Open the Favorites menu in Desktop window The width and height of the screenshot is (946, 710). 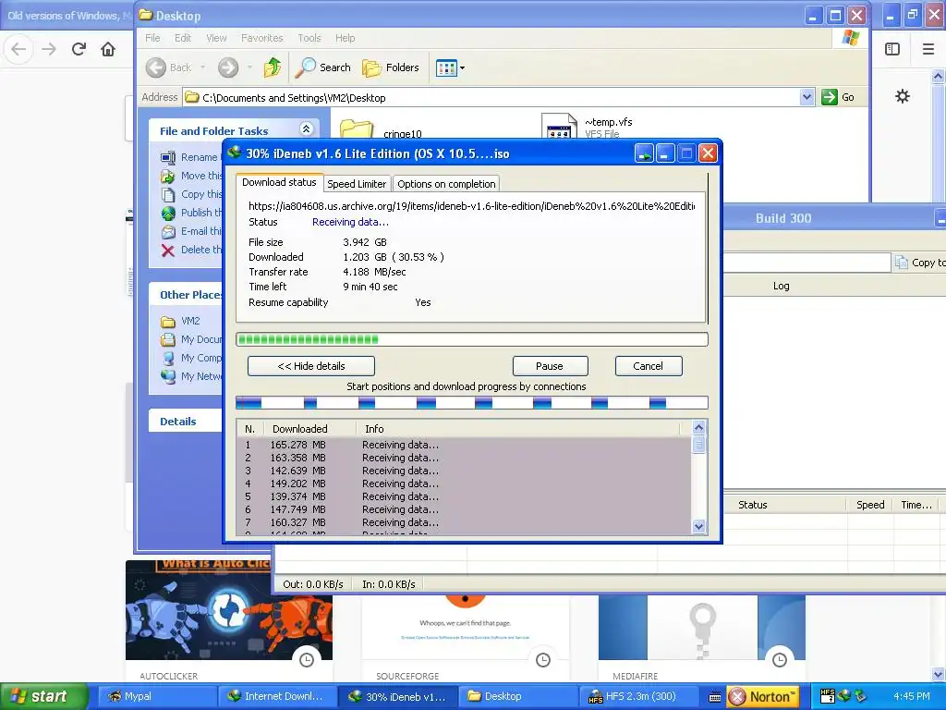(261, 38)
